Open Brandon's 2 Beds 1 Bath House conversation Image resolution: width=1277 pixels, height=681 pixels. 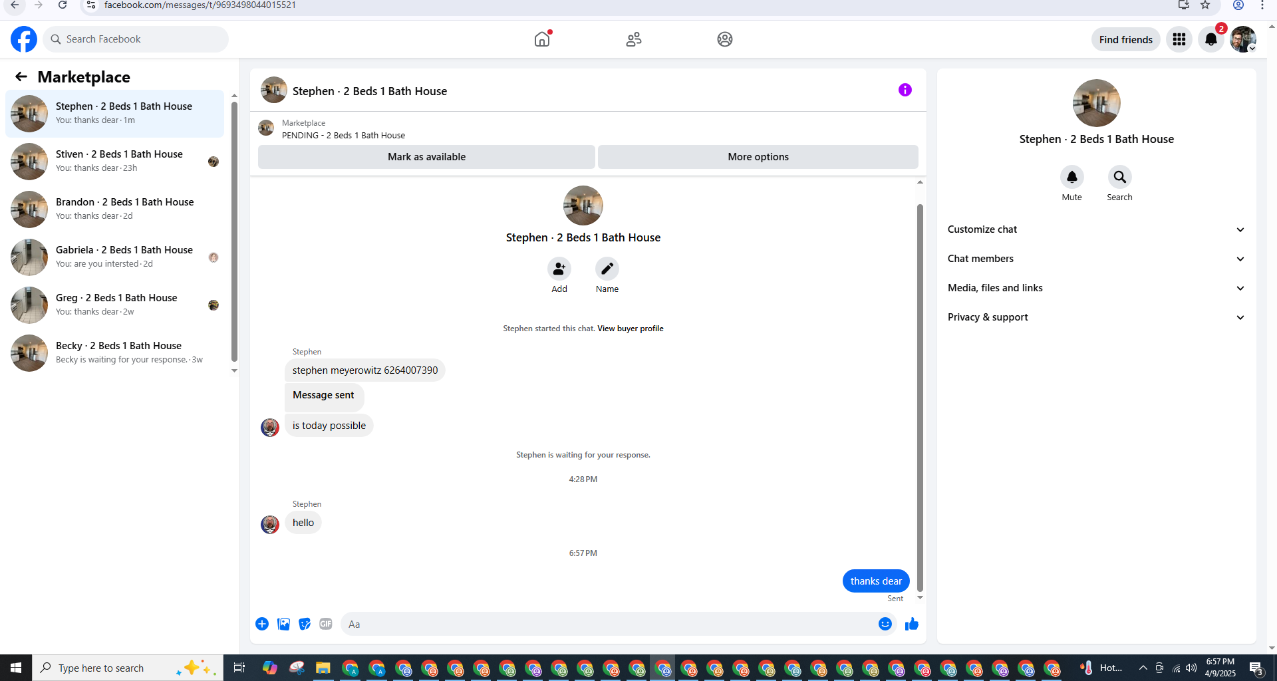click(115, 209)
